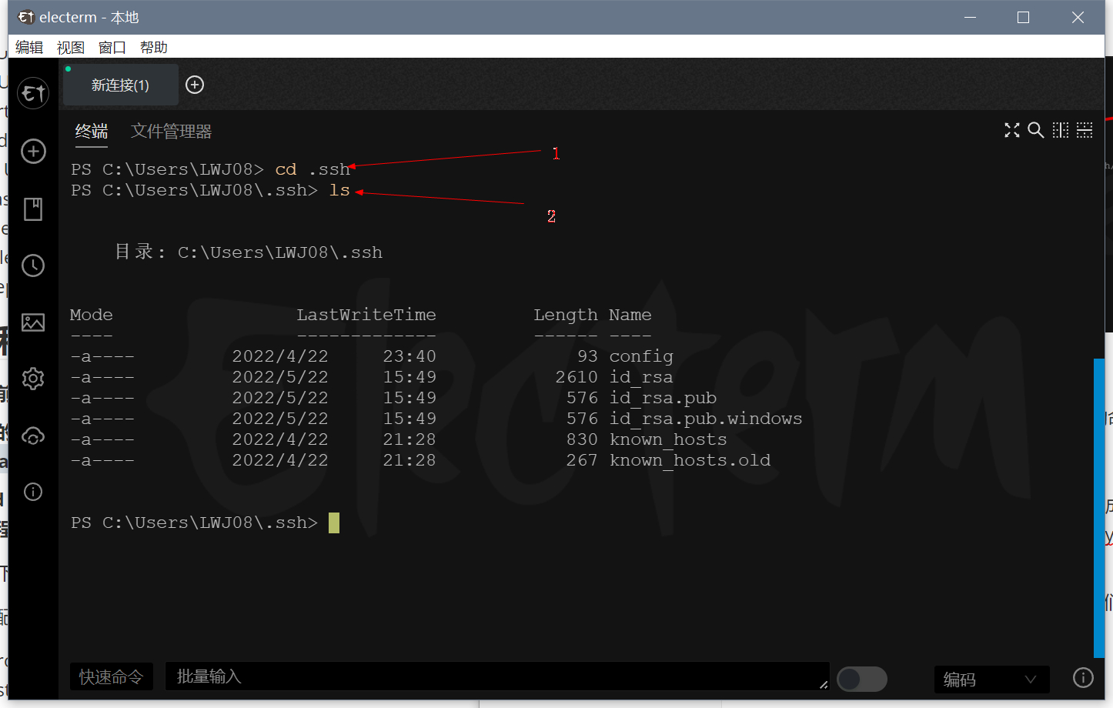Switch to the 终端 tab

92,132
